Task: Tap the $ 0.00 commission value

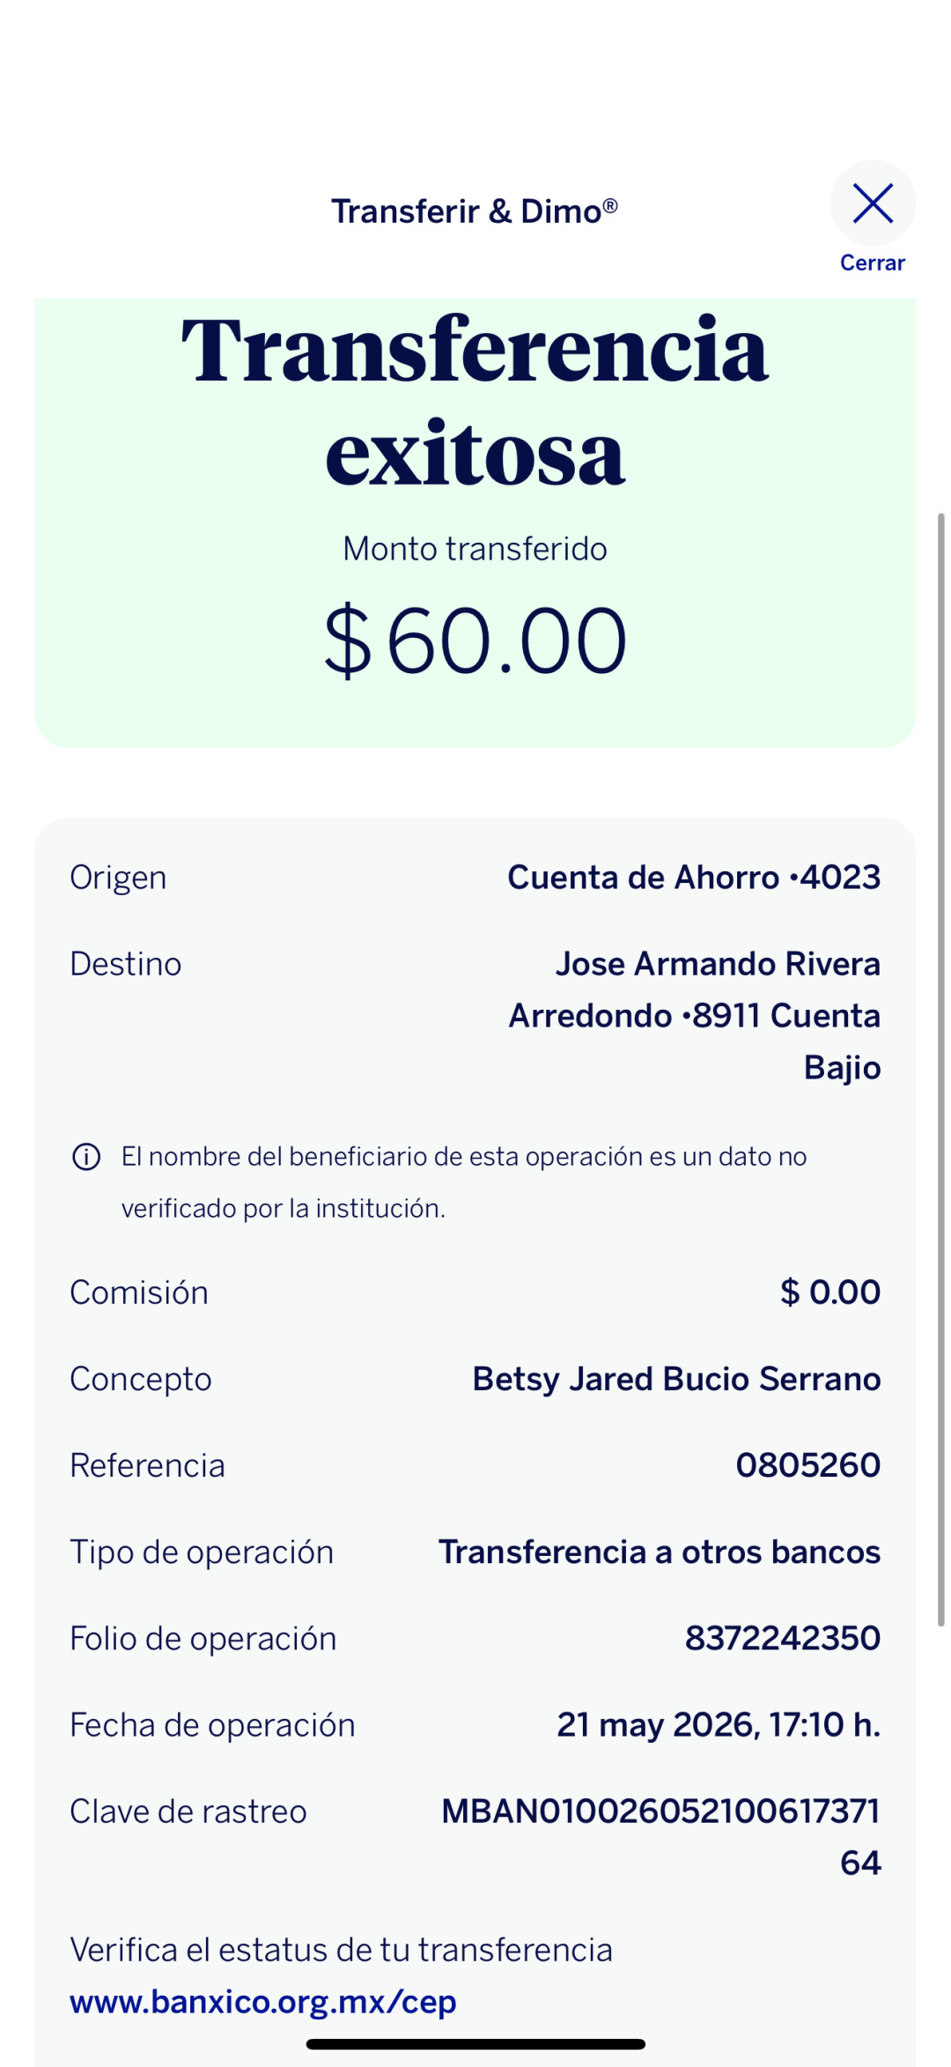Action: (830, 1293)
